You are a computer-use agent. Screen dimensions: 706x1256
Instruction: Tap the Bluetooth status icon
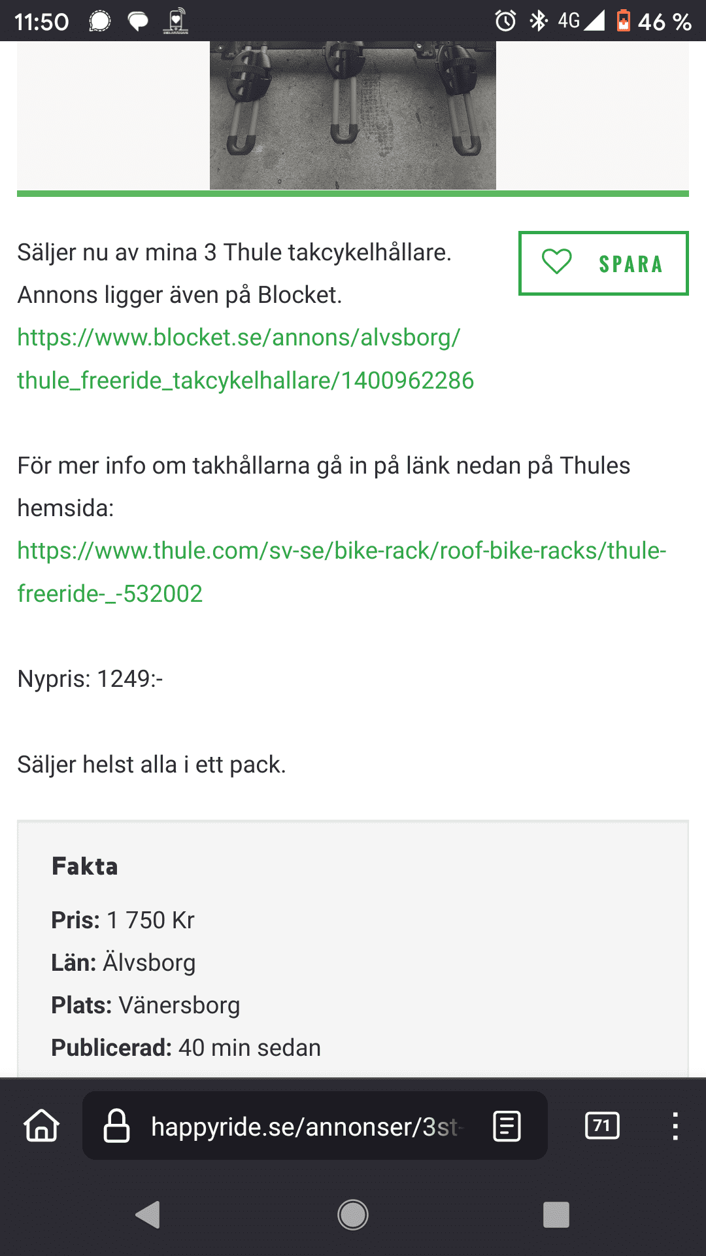(x=538, y=21)
